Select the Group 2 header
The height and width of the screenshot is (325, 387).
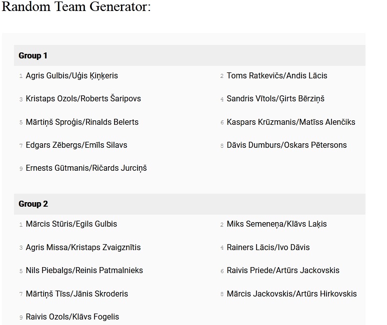pos(33,204)
